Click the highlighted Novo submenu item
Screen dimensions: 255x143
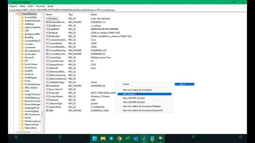pyautogui.click(x=184, y=84)
